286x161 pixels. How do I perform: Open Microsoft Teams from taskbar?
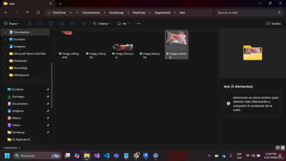[116, 156]
